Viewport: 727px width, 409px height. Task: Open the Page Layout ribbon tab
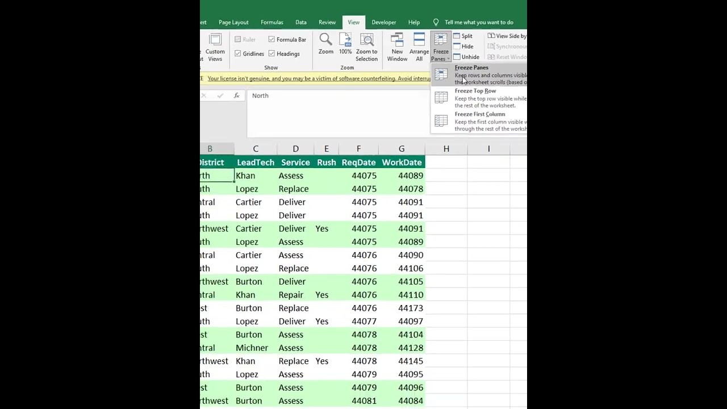pos(233,22)
